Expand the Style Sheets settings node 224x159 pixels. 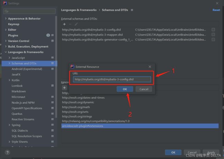click(9, 142)
